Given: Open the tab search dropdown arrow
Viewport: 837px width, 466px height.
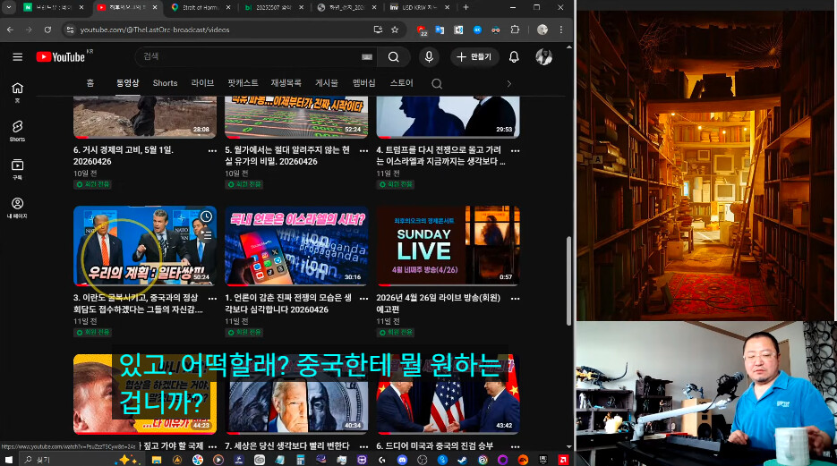Looking at the screenshot, I should pos(9,7).
